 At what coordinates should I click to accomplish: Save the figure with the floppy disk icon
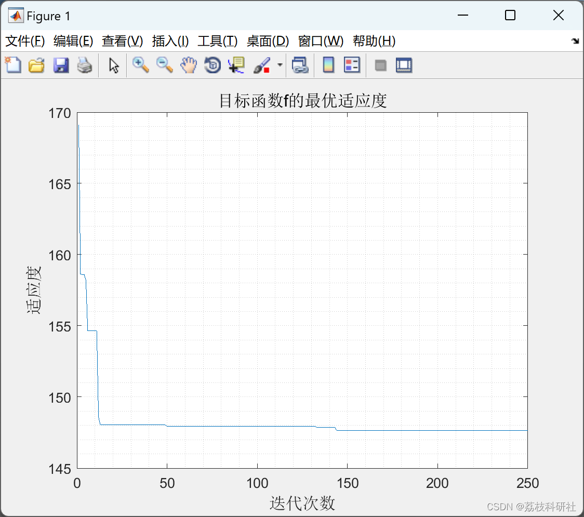61,65
